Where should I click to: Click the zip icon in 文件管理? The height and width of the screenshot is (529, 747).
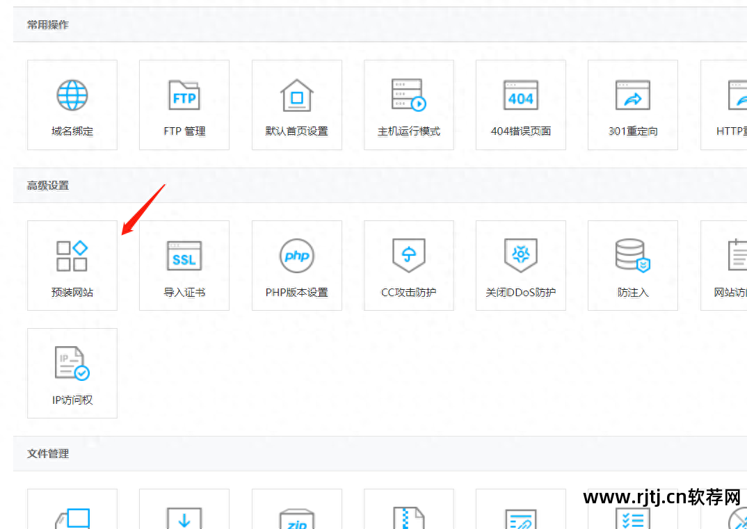[x=296, y=519]
